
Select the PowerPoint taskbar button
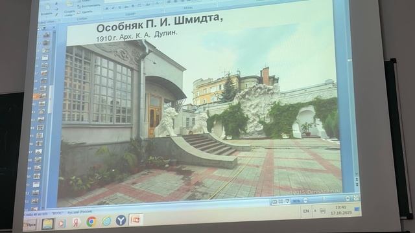point(136,219)
